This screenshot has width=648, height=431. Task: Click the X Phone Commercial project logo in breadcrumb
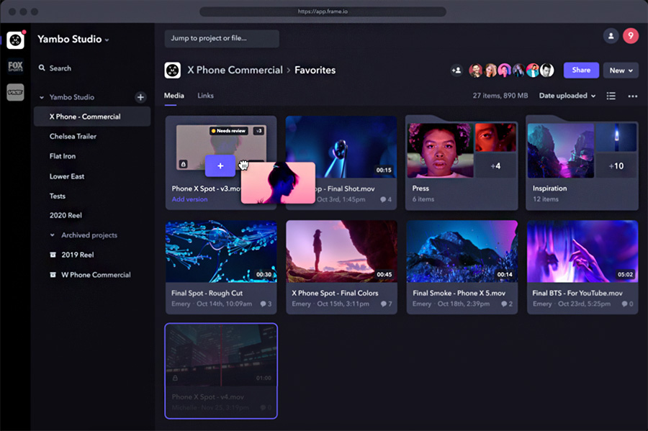172,71
